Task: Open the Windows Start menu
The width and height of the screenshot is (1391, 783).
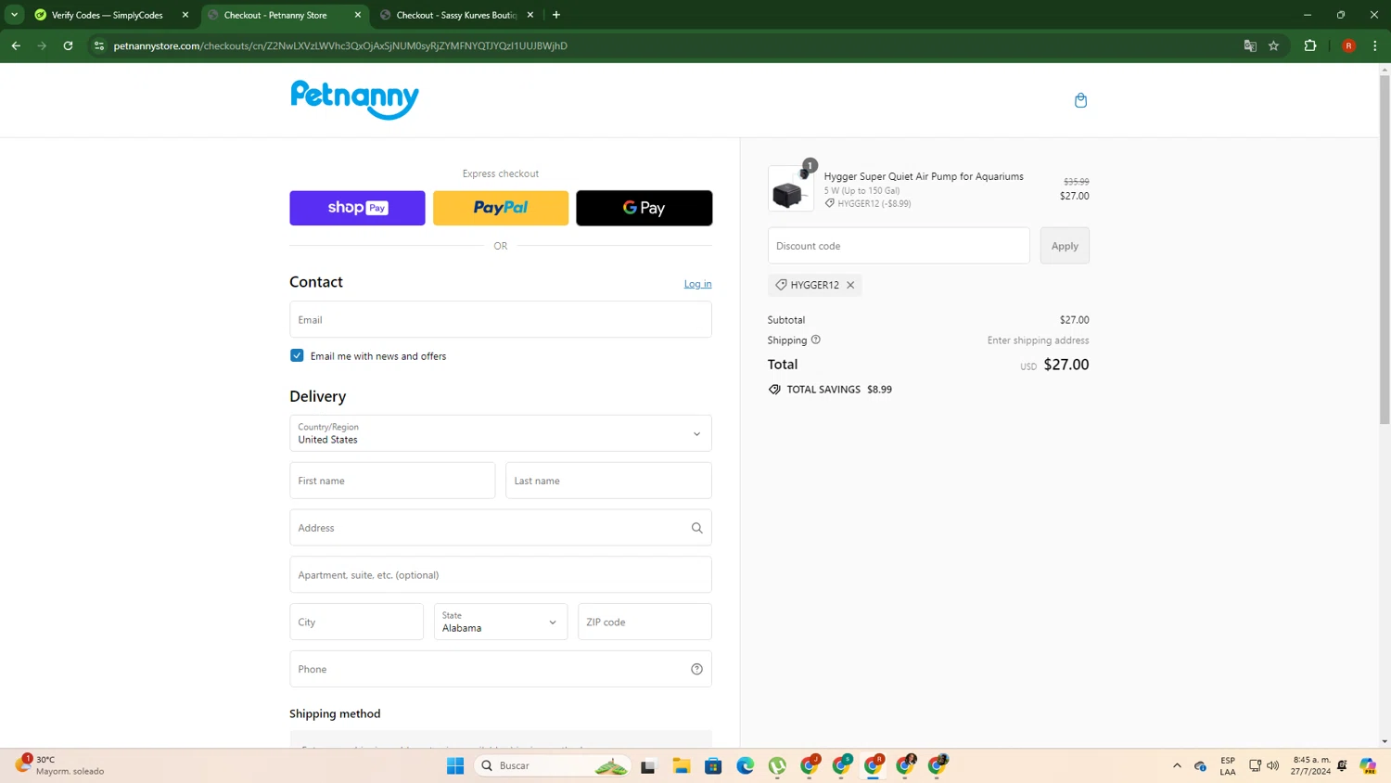Action: coord(455,765)
